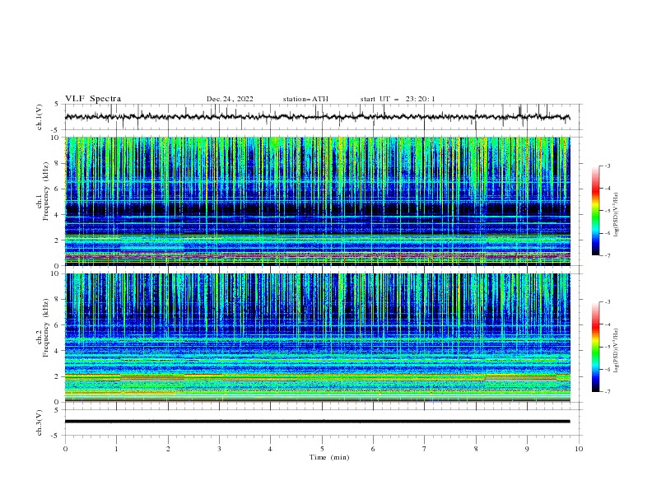Viewport: 652px width, 504px height.
Task: Click the "station=ATH" header label
Action: tap(305, 99)
